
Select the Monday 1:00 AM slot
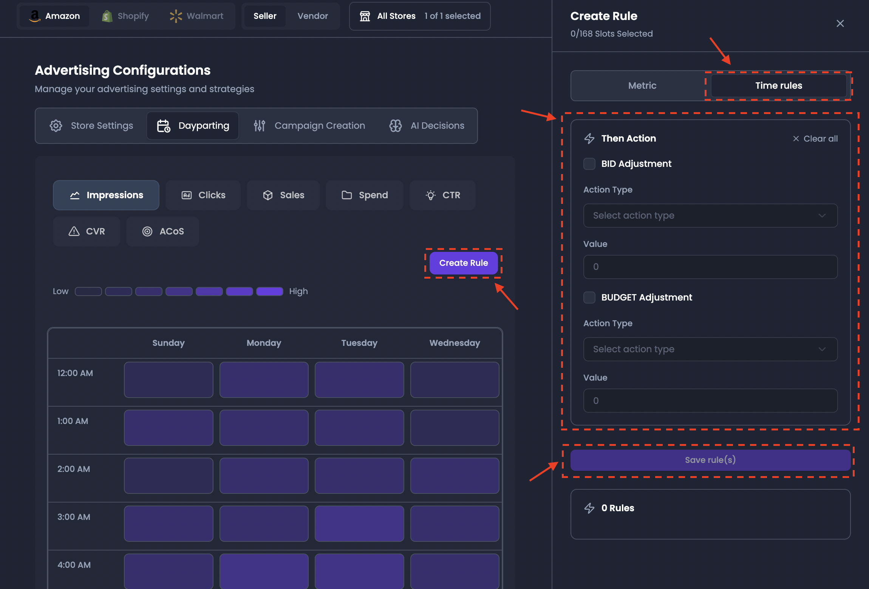(264, 428)
